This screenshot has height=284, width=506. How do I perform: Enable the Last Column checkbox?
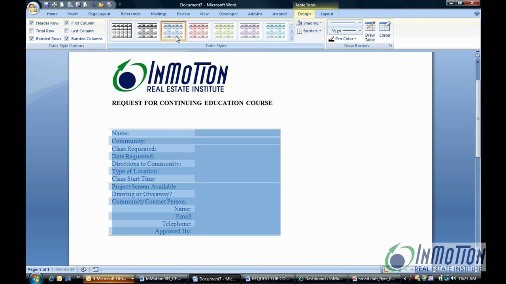point(67,31)
